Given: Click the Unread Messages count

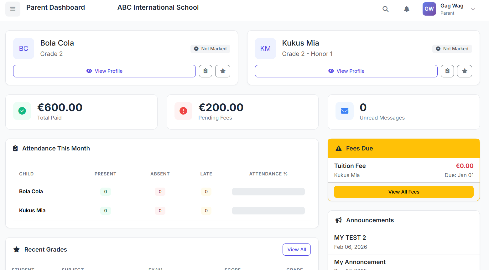Looking at the screenshot, I should (363, 107).
